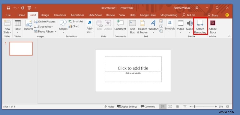
Task: Start a Screen Recording
Action: pyautogui.click(x=200, y=27)
